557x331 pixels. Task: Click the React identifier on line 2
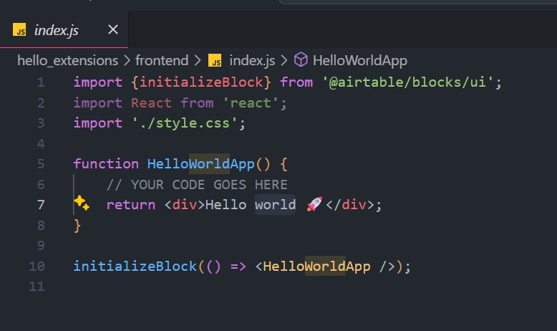(x=151, y=103)
